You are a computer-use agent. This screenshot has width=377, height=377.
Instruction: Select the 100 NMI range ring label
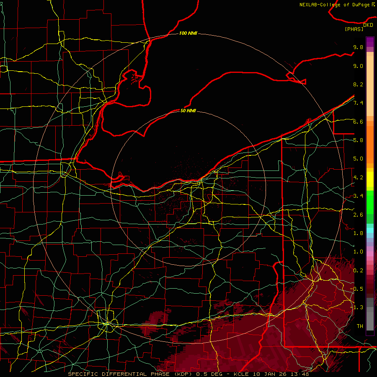coord(188,33)
